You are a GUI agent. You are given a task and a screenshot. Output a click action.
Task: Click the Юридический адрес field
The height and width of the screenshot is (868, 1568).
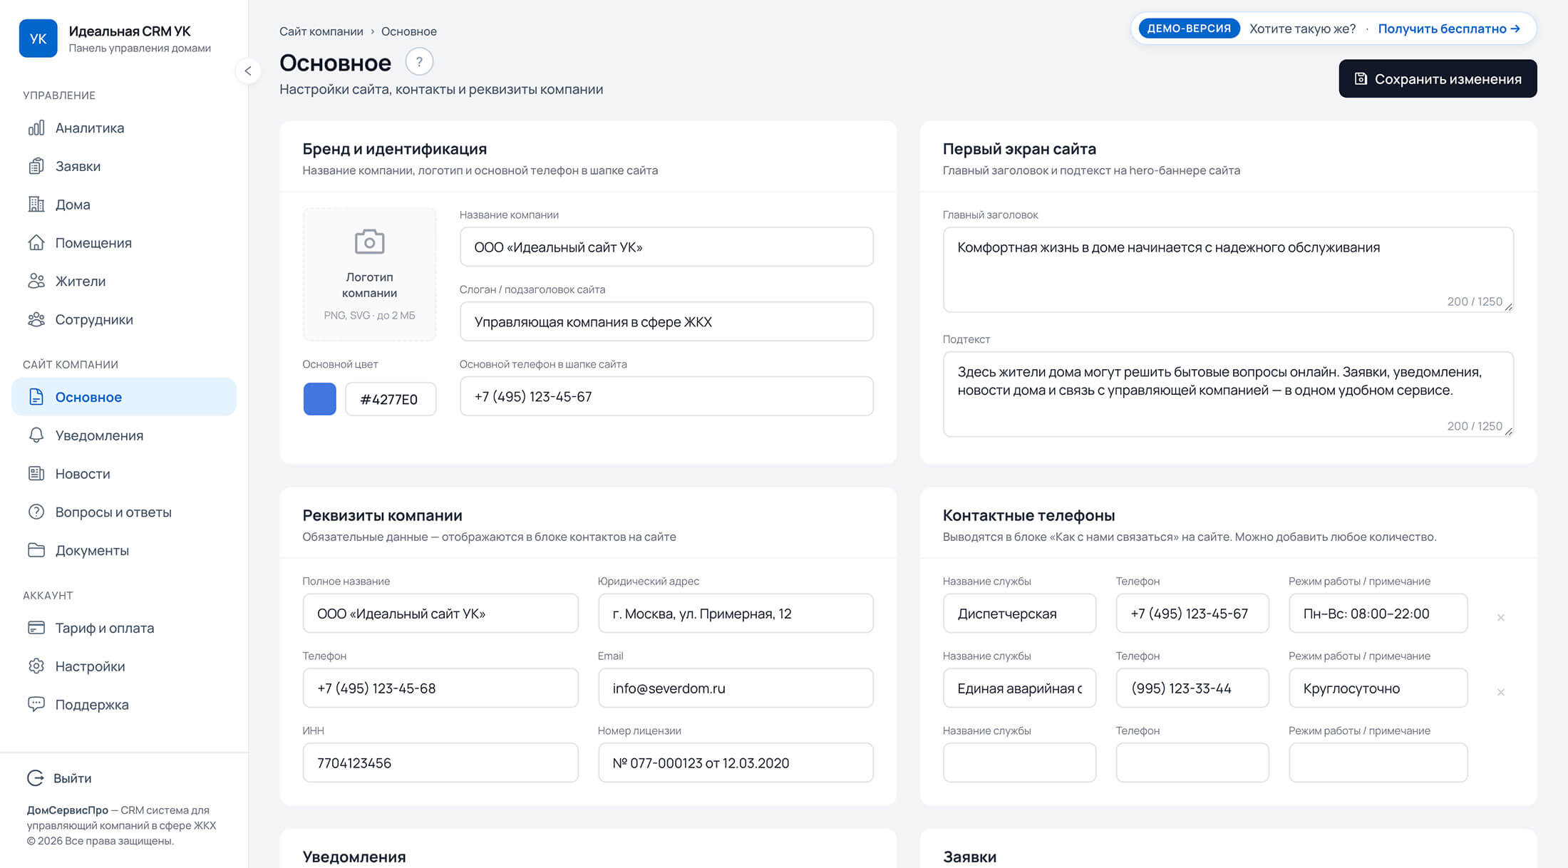(x=736, y=614)
